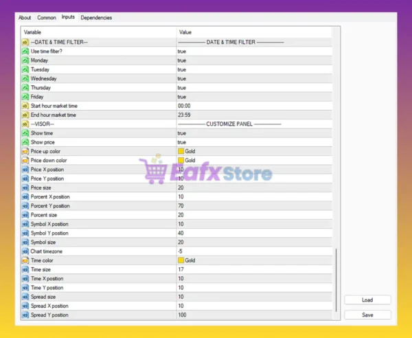The image size is (412, 338).
Task: Click the integer icon beside Price size
Action: click(x=25, y=188)
